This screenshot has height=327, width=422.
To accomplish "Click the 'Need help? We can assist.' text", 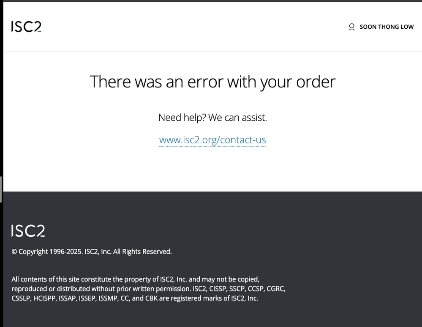I will click(212, 117).
